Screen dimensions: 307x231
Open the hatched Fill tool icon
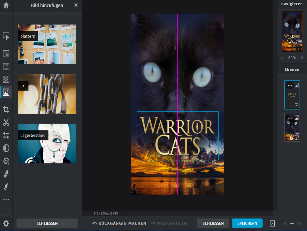(x=6, y=79)
